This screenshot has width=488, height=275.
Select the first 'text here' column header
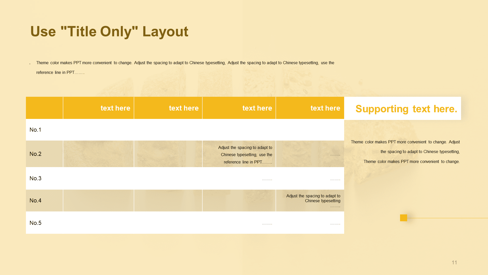tap(99, 108)
